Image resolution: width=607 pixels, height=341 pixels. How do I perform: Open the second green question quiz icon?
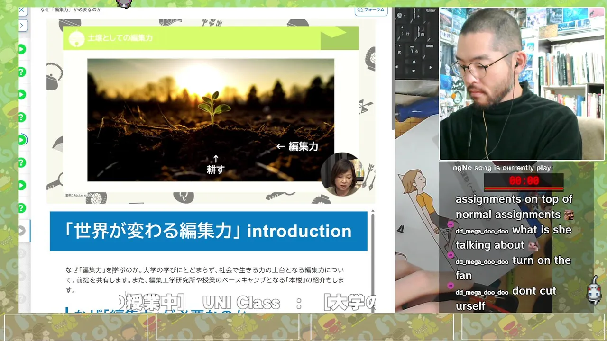(x=21, y=117)
